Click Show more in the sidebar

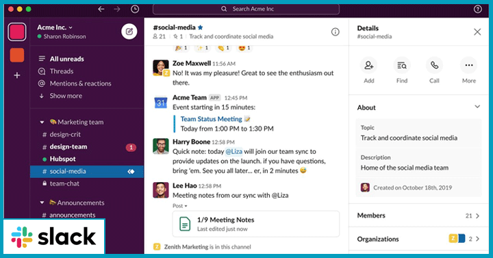click(x=66, y=96)
